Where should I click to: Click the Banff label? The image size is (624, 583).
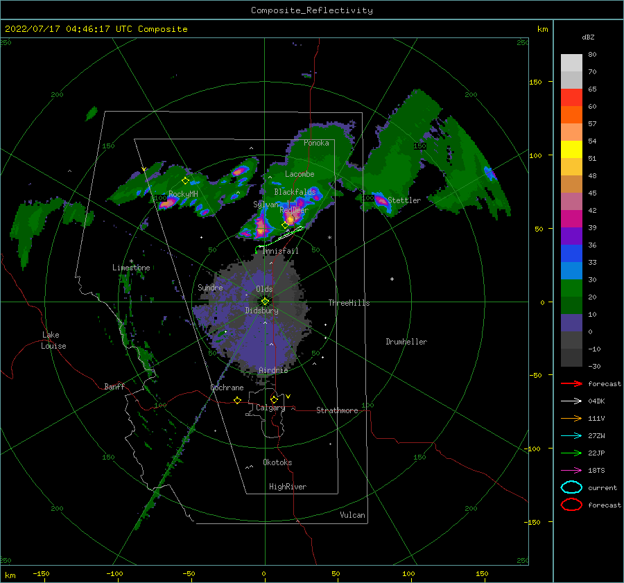click(x=114, y=386)
